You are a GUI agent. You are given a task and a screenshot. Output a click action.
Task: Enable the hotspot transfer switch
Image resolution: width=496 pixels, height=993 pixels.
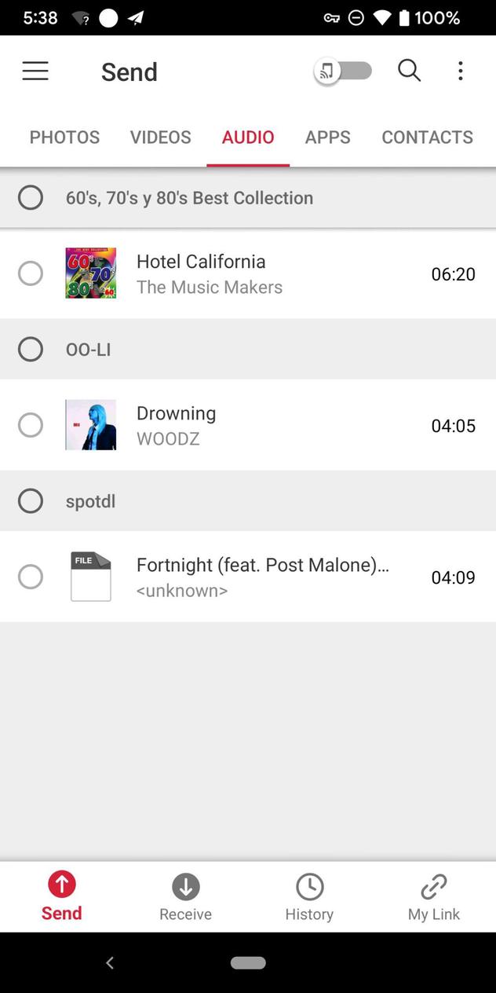point(343,71)
